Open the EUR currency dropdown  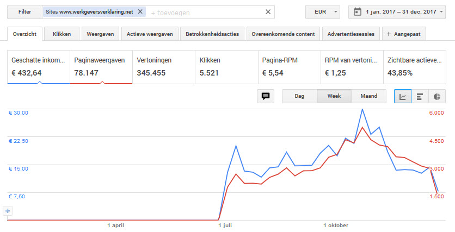coord(323,12)
